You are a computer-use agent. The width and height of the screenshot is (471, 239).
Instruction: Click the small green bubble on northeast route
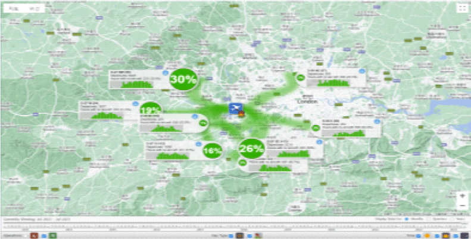300,78
